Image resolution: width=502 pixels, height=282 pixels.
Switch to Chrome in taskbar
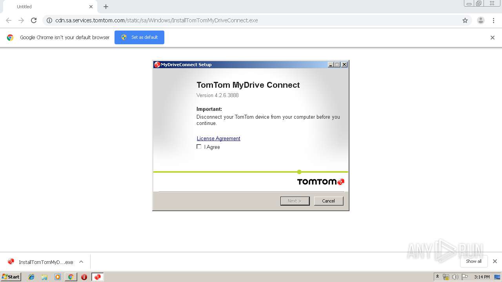pos(71,277)
